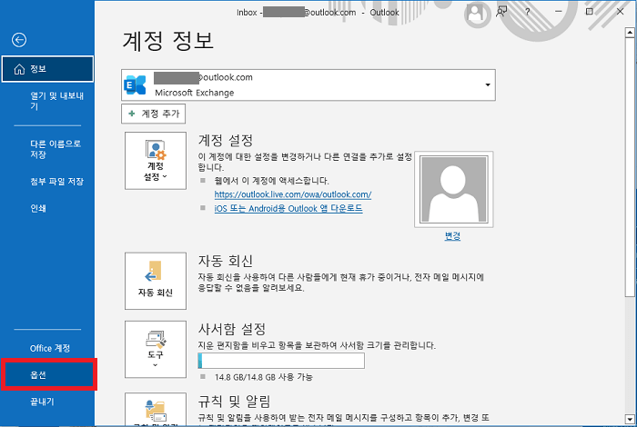Click the profile picture placeholder
This screenshot has height=427, width=637.
pos(454,189)
